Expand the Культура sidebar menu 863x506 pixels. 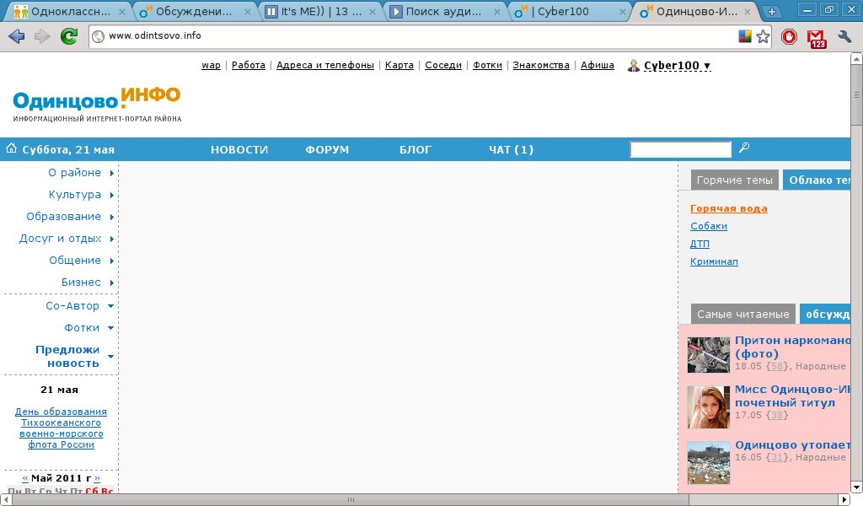(82, 195)
